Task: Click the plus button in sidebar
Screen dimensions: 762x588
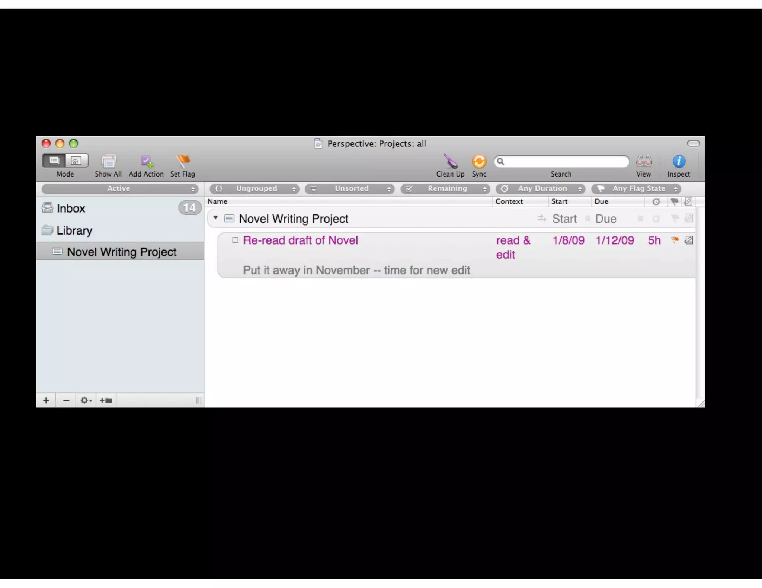Action: [x=46, y=400]
